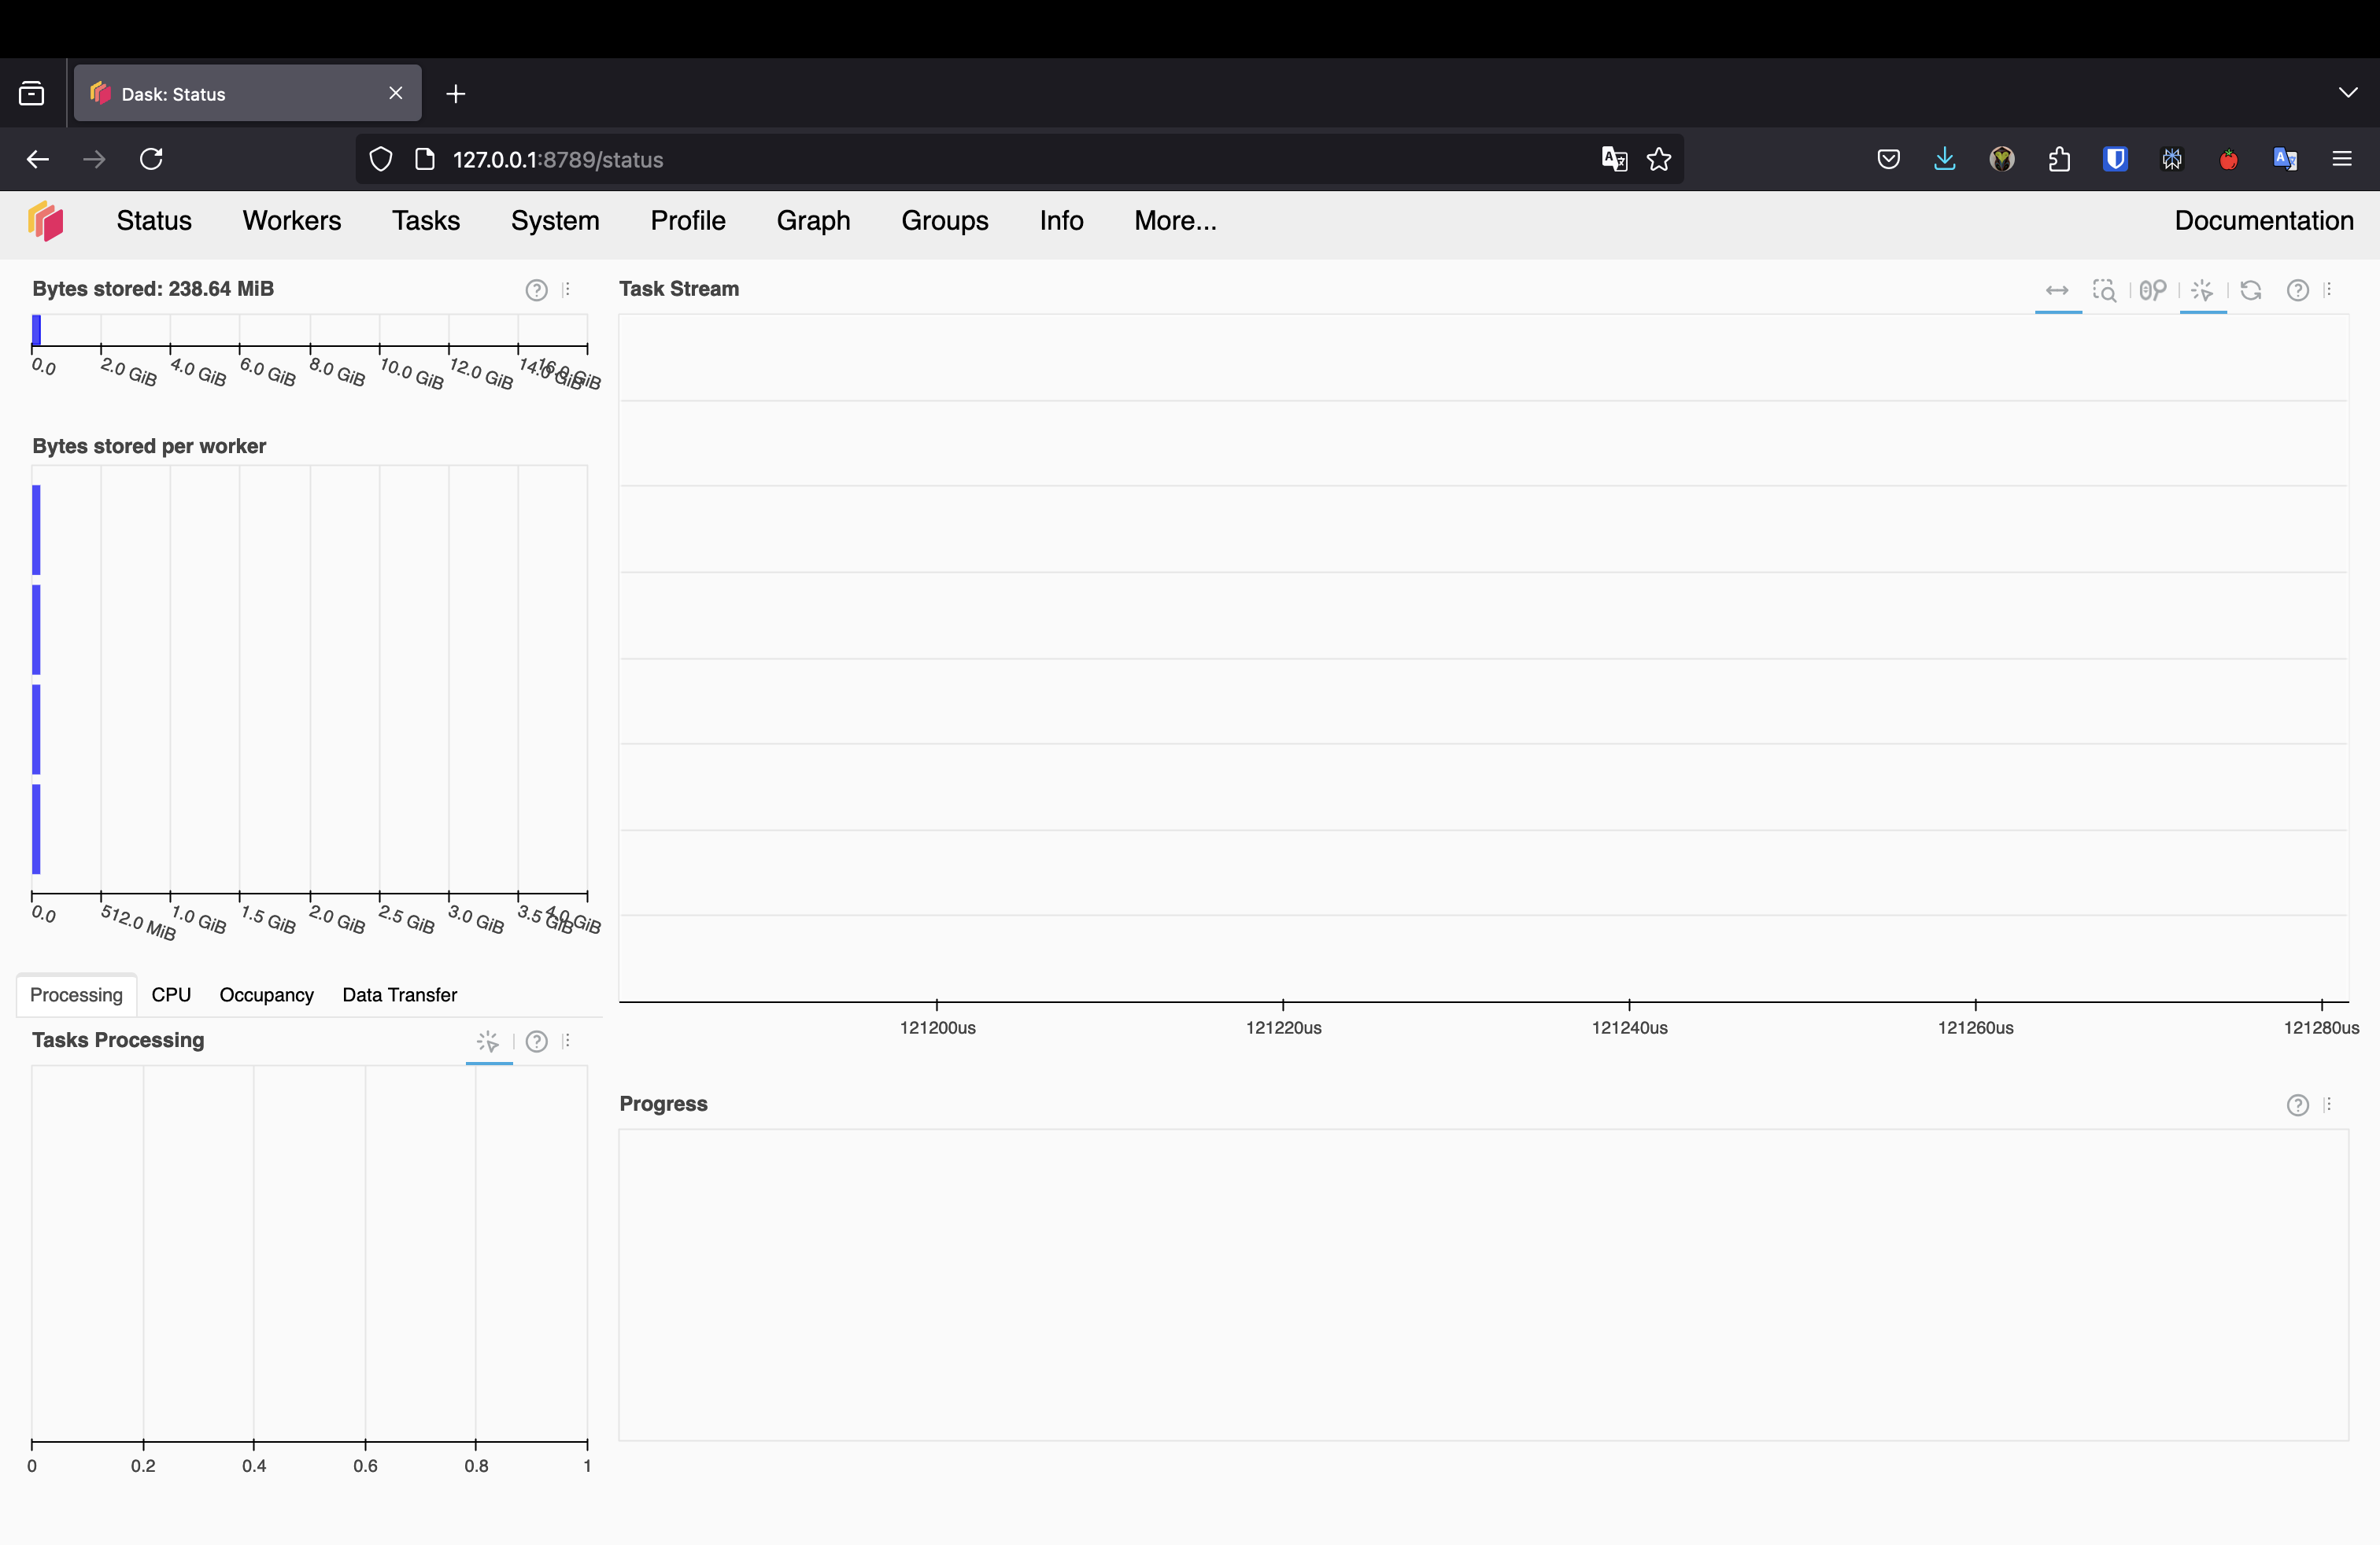
Task: Switch to the Data Transfer tab
Action: point(399,994)
